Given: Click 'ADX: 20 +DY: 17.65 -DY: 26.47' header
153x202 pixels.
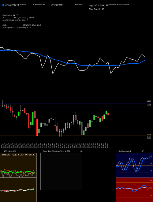Looking at the screenshot, I should [18, 155].
